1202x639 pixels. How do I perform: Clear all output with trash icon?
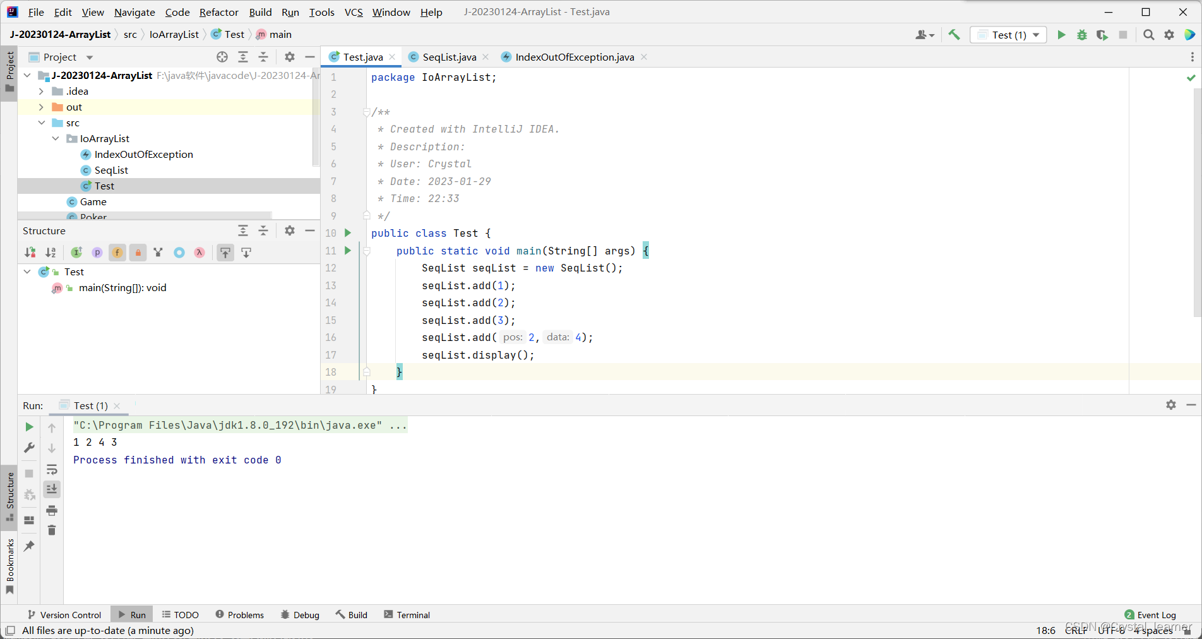(x=52, y=530)
